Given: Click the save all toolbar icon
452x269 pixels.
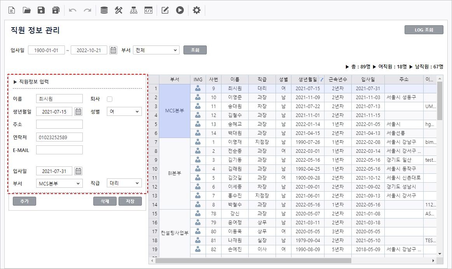Looking at the screenshot, I should [x=56, y=10].
